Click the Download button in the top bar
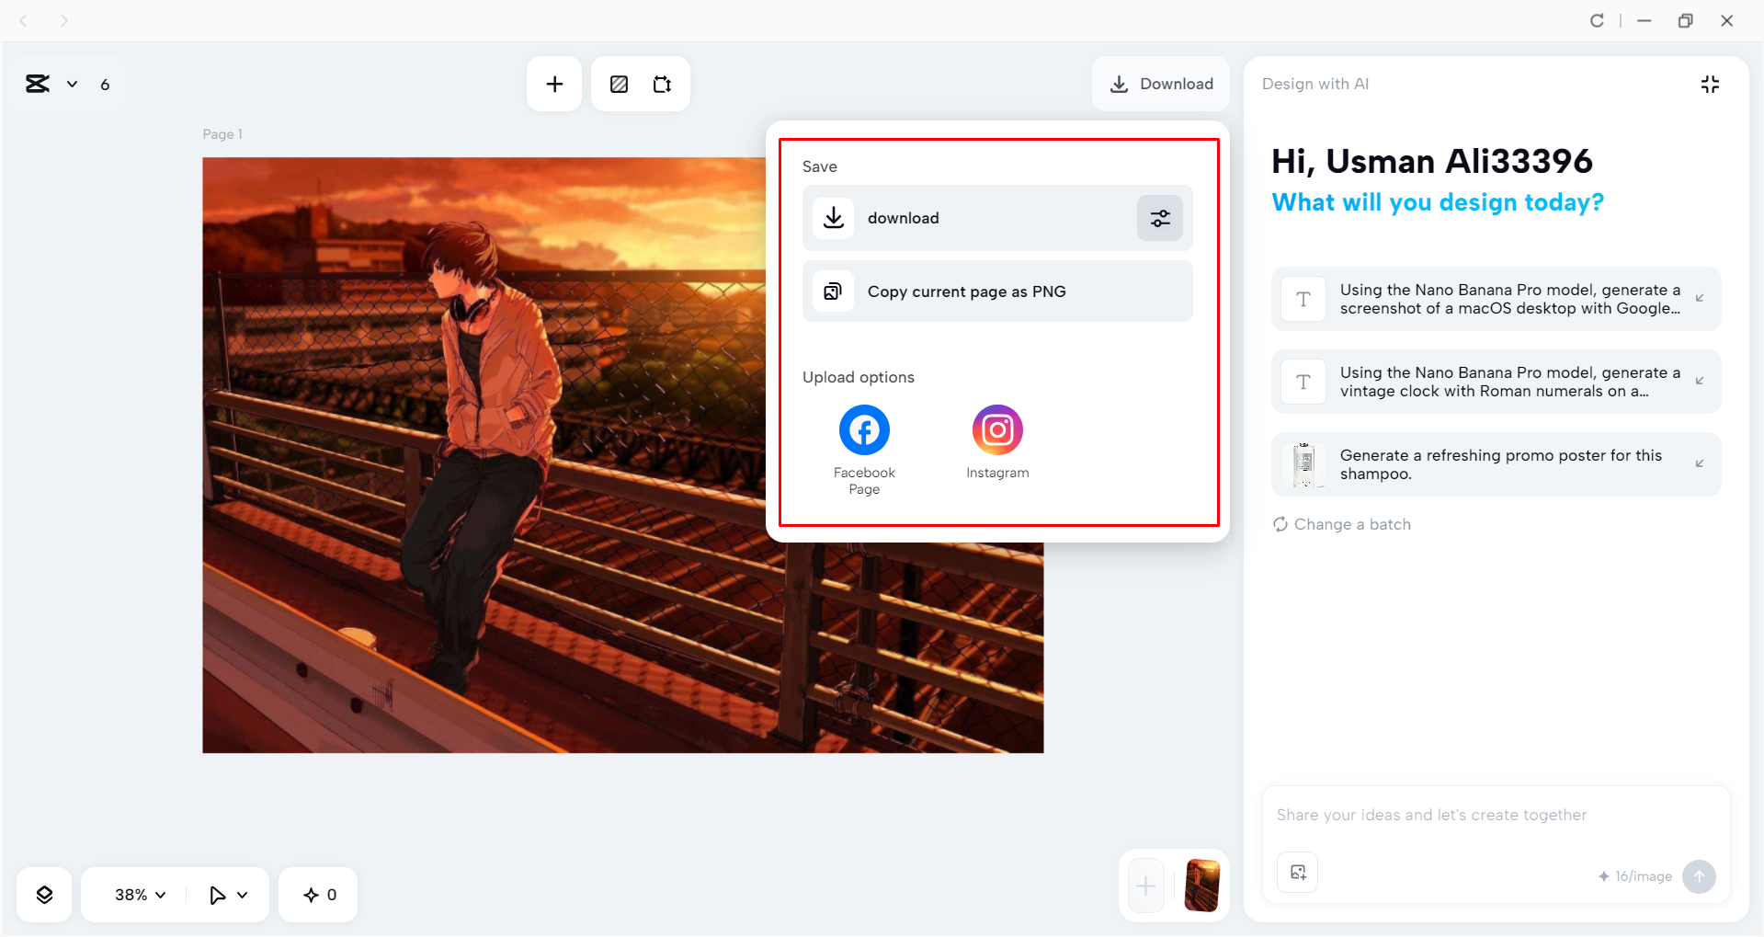 [x=1161, y=84]
